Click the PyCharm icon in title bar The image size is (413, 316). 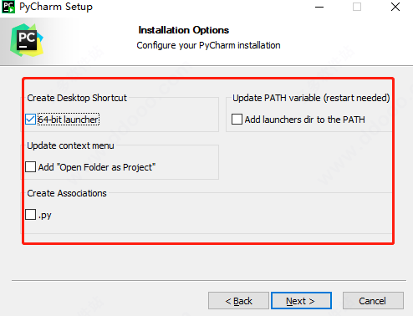click(8, 7)
